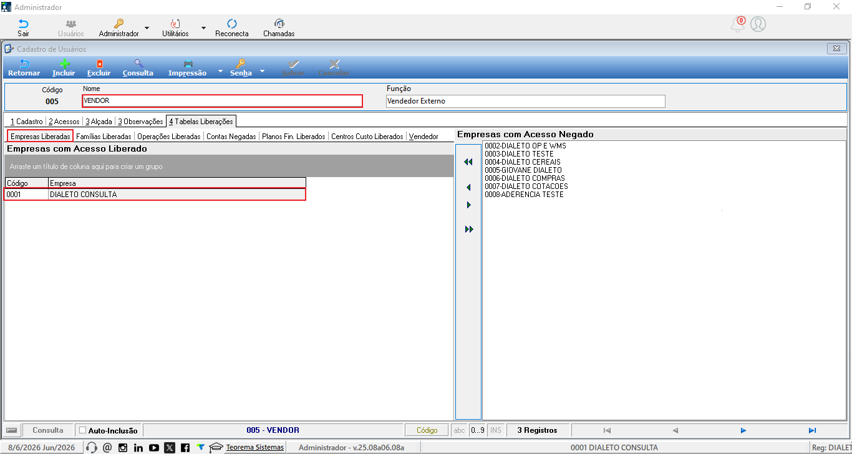Click the double right arrows transfer button

[x=468, y=229]
